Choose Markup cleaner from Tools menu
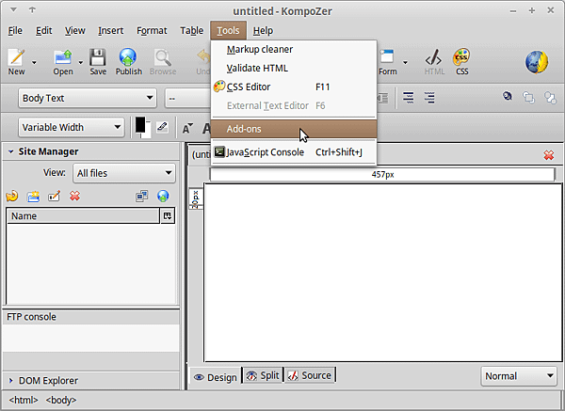The width and height of the screenshot is (565, 411). click(x=294, y=49)
